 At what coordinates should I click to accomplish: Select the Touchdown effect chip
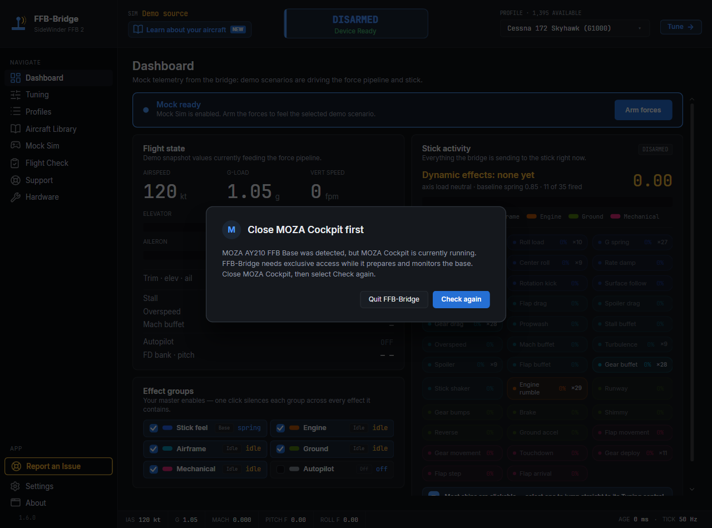point(547,453)
